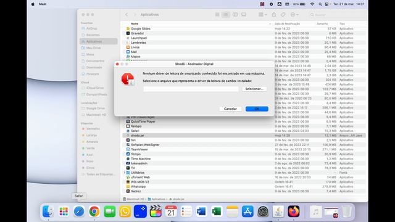Expand the Utilitários folder row
This screenshot has width=395, height=222.
click(x=125, y=173)
